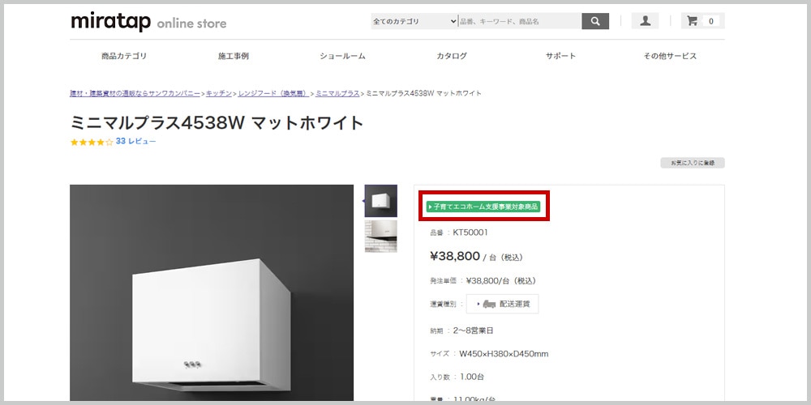Select the second kitchen scene thumbnail
The image size is (811, 405).
380,236
